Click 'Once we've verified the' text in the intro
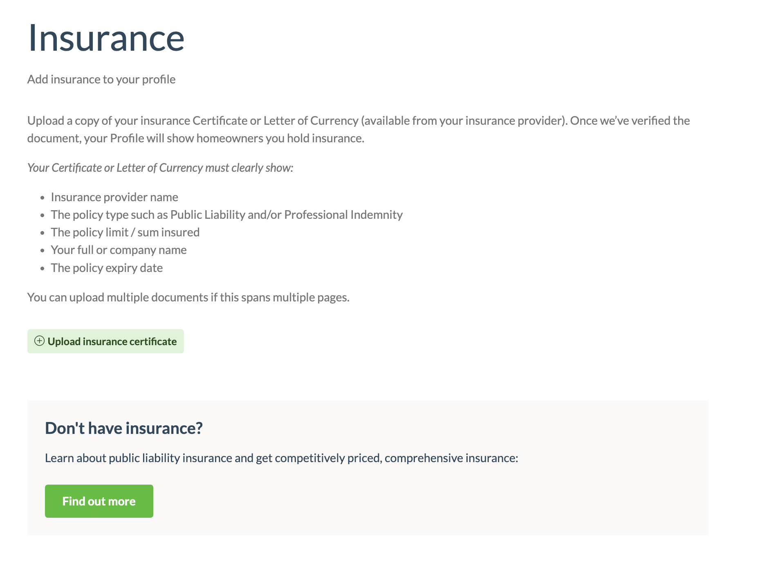 pos(630,121)
